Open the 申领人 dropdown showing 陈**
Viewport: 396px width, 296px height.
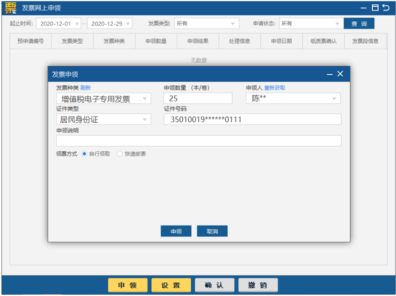click(293, 99)
